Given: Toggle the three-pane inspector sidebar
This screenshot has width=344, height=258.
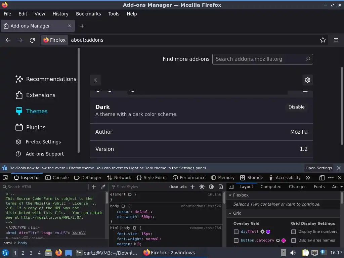Looking at the screenshot, I should click(231, 187).
